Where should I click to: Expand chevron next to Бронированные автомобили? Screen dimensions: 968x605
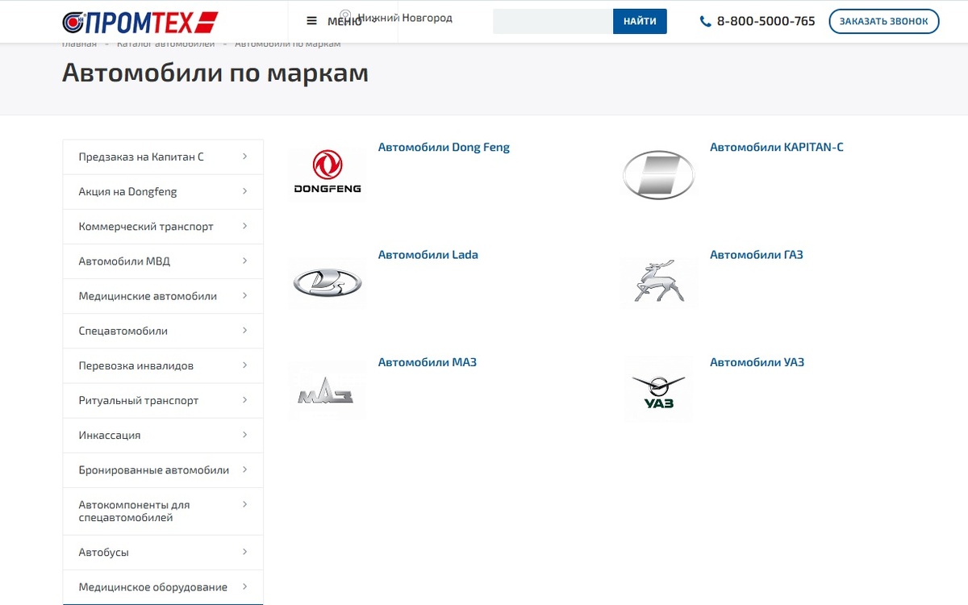coord(244,469)
